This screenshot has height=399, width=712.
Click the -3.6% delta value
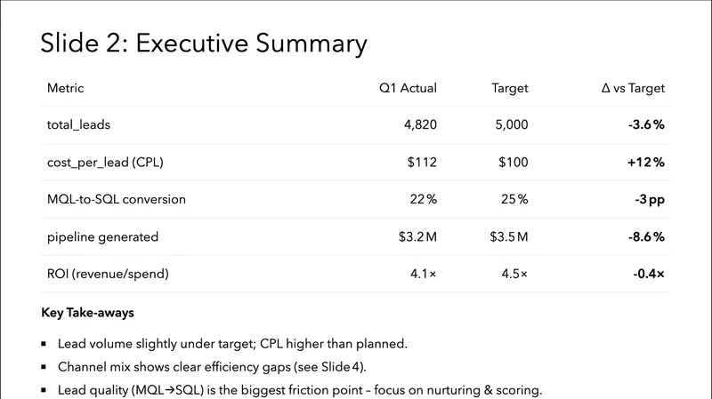point(646,125)
